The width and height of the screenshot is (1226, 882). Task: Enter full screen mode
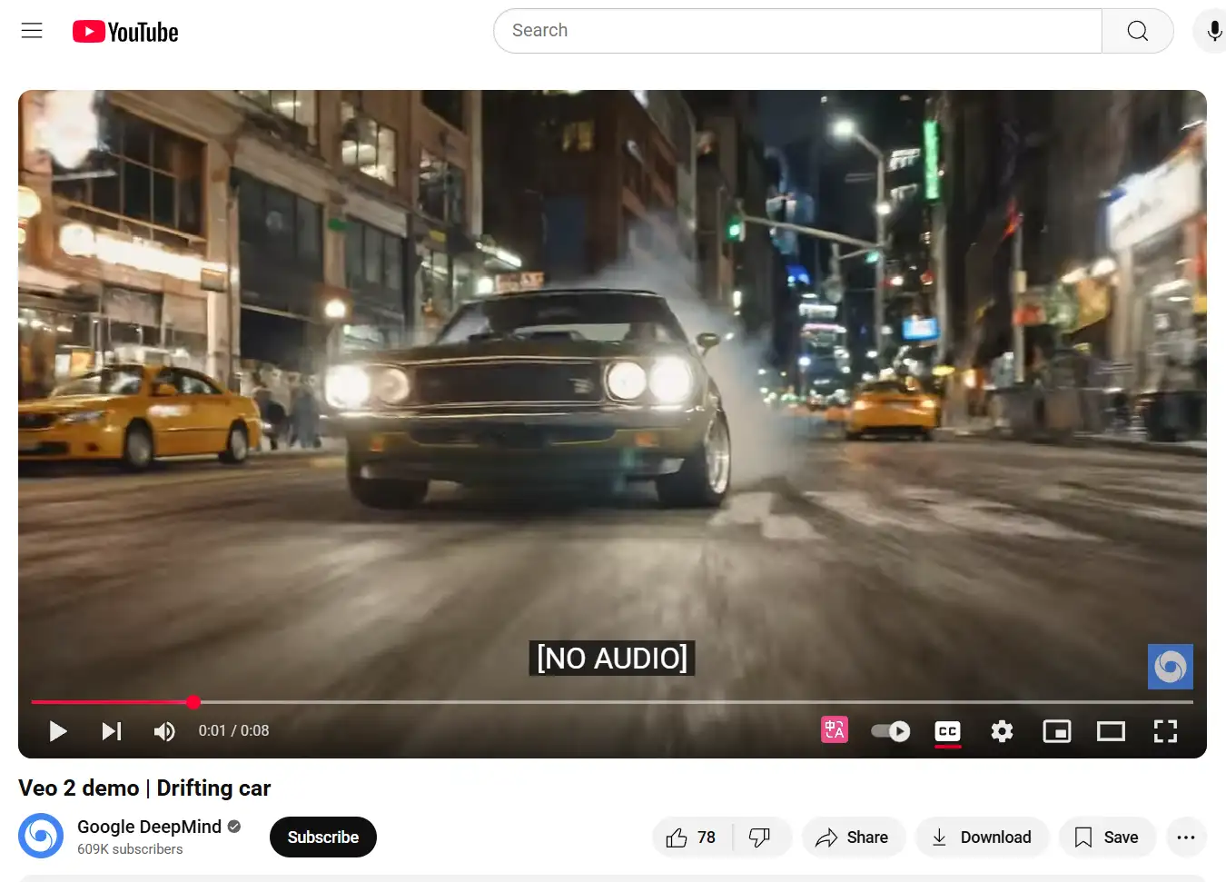[x=1165, y=731]
